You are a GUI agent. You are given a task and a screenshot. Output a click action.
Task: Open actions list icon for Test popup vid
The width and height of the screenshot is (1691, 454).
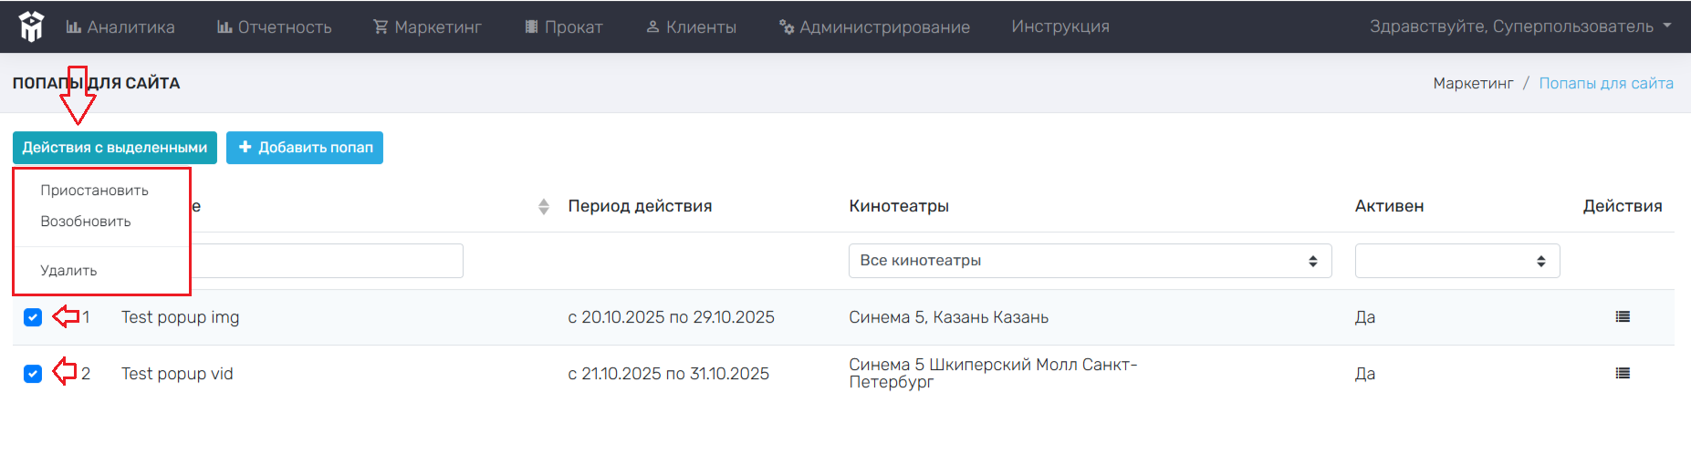coord(1623,374)
